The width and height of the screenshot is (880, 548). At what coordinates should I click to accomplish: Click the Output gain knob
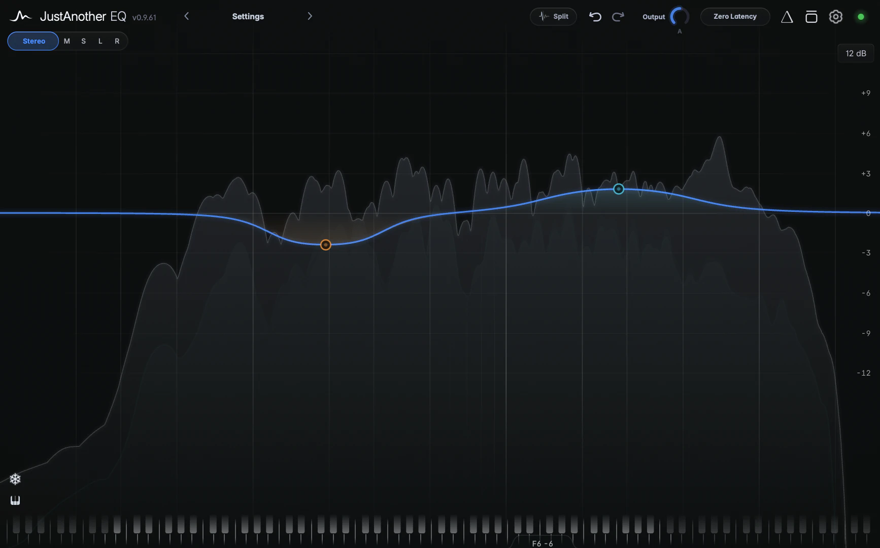680,17
